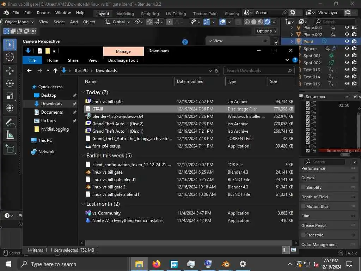The image size is (361, 271).
Task: Switch to the Modeling workspace tab
Action: pos(125,14)
